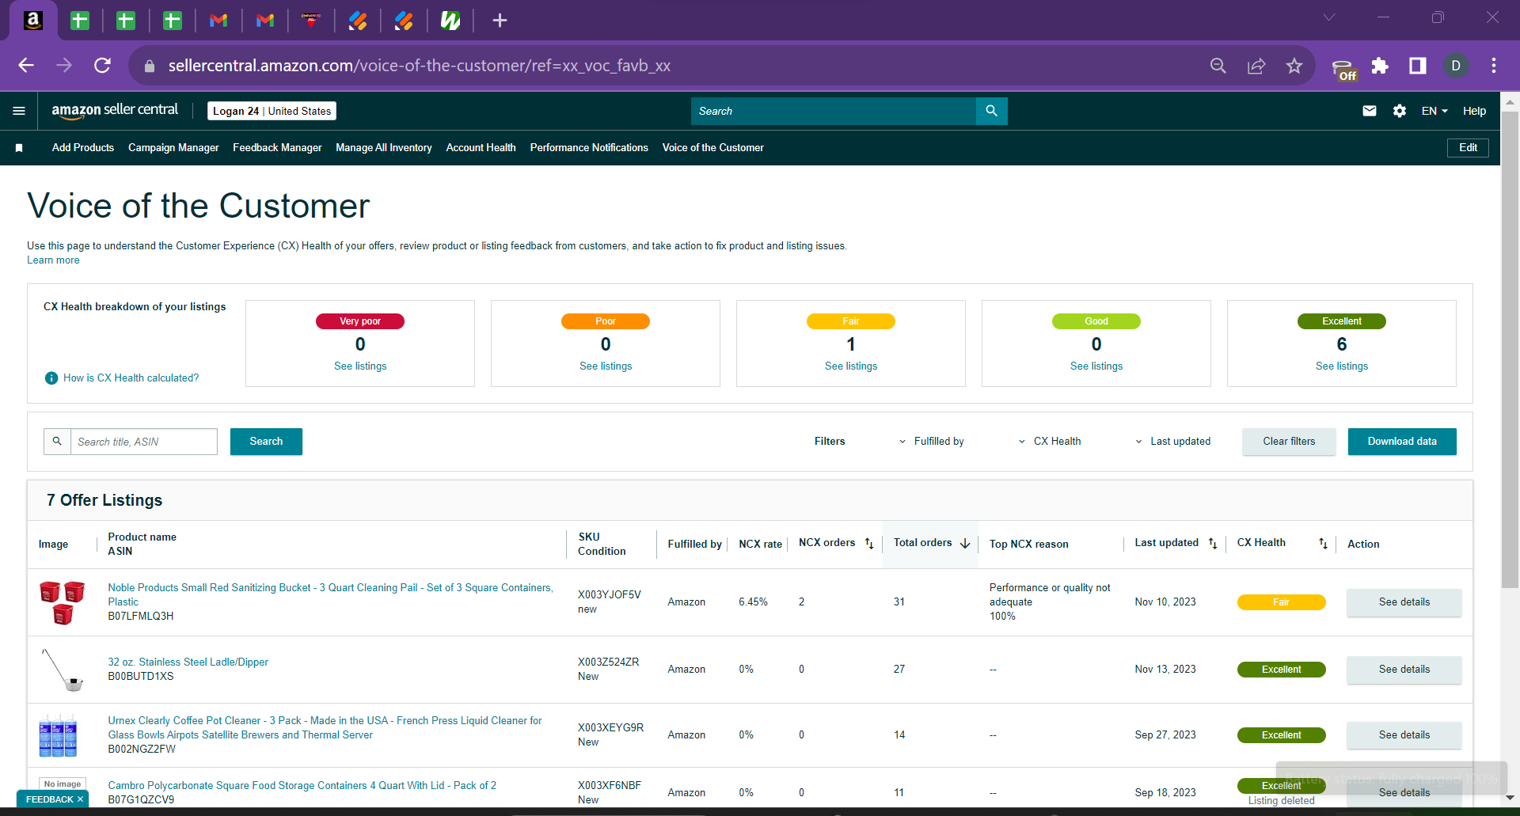The height and width of the screenshot is (816, 1520).
Task: Open the hamburger navigation menu
Action: point(19,111)
